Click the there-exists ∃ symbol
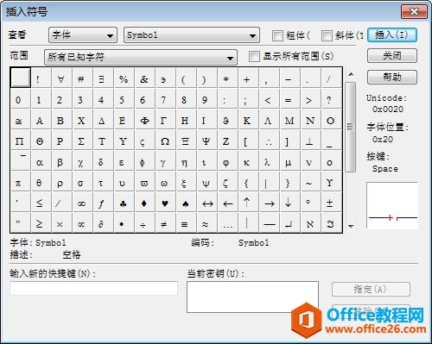The height and width of the screenshot is (344, 432). 103,78
